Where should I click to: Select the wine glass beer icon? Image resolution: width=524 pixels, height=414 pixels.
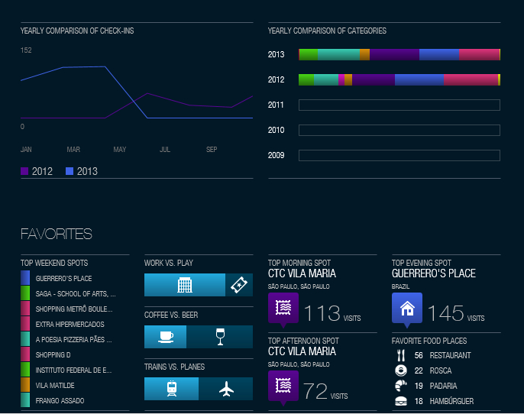click(220, 337)
